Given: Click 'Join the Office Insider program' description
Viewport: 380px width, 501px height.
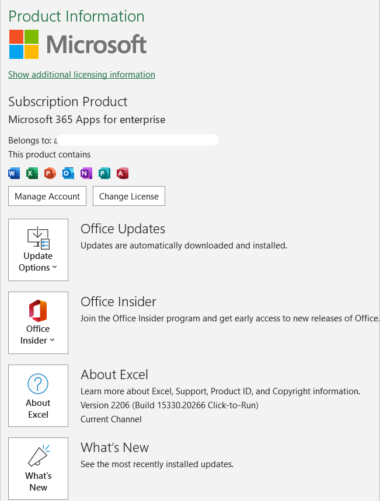Looking at the screenshot, I should point(229,318).
